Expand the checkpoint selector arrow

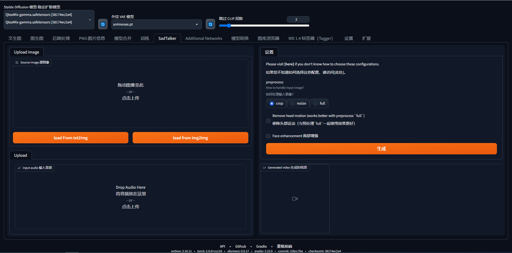coord(90,19)
